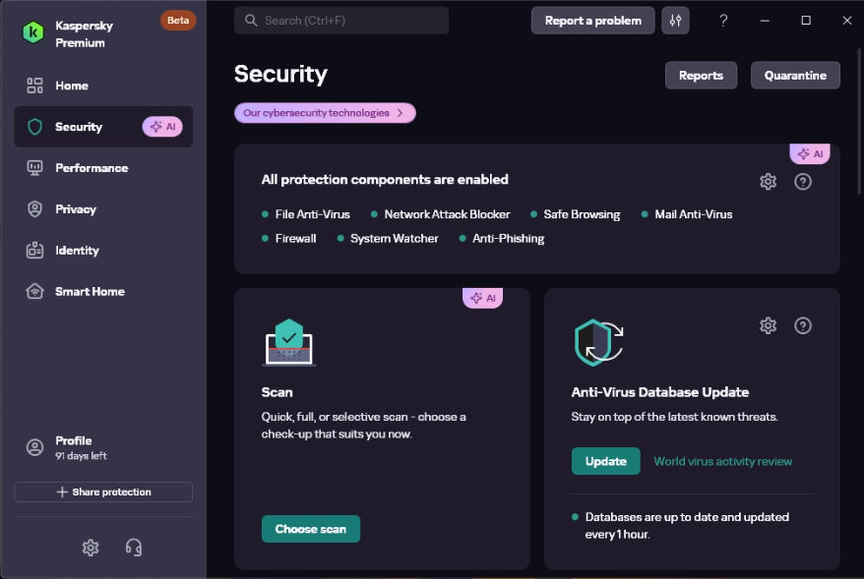Open the Reports window
The image size is (864, 579).
pyautogui.click(x=701, y=76)
